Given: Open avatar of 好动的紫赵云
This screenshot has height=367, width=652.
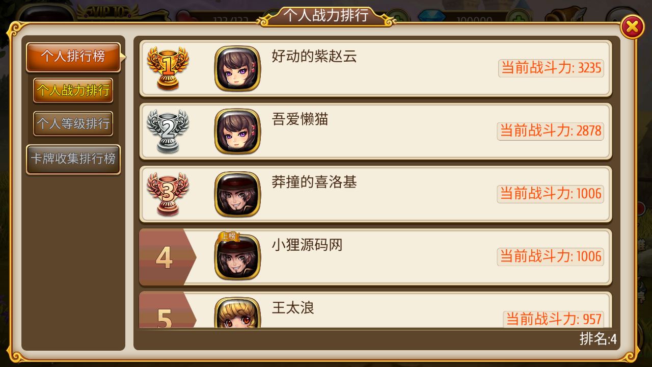Looking at the screenshot, I should (237, 69).
